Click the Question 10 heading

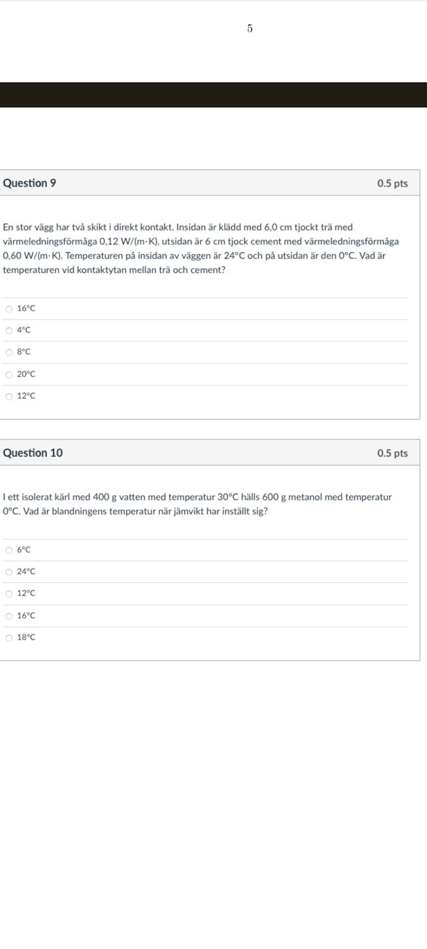(x=33, y=453)
